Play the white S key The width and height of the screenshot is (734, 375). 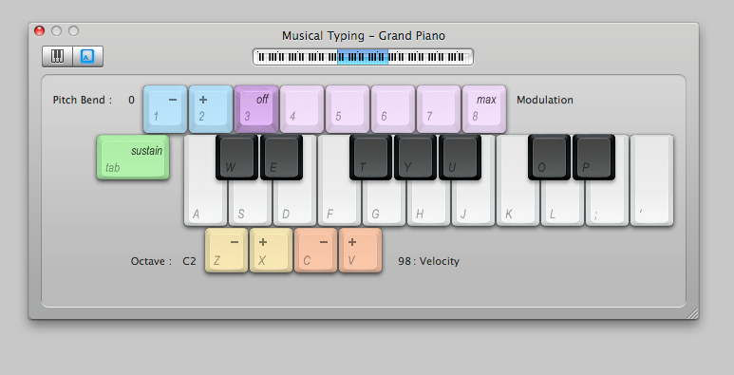click(x=250, y=204)
